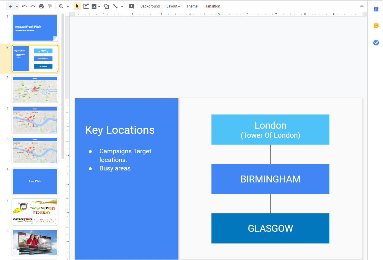Select slide 2 Key Locations thumbnail
The image size is (383, 260).
tap(35, 59)
